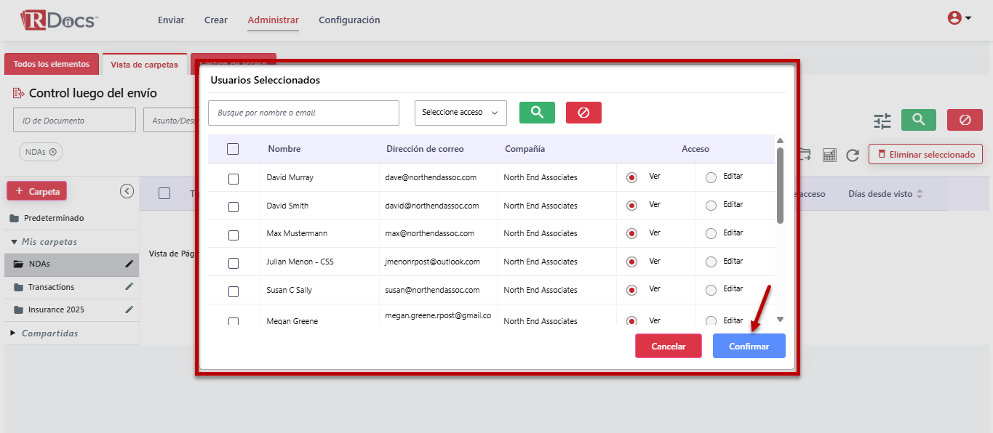The image size is (993, 433).
Task: Check the box for David Murray
Action: [234, 179]
